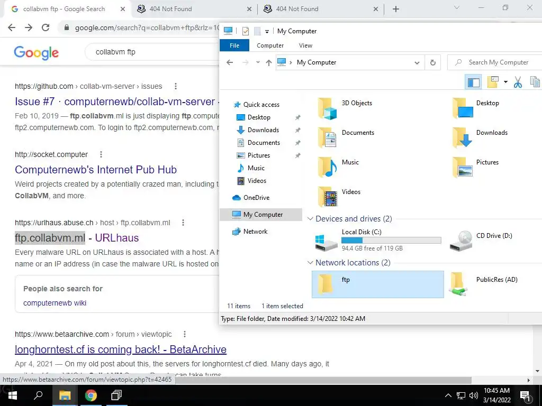Select OneDrive in the navigation pane
Image resolution: width=542 pixels, height=406 pixels.
coord(256,198)
